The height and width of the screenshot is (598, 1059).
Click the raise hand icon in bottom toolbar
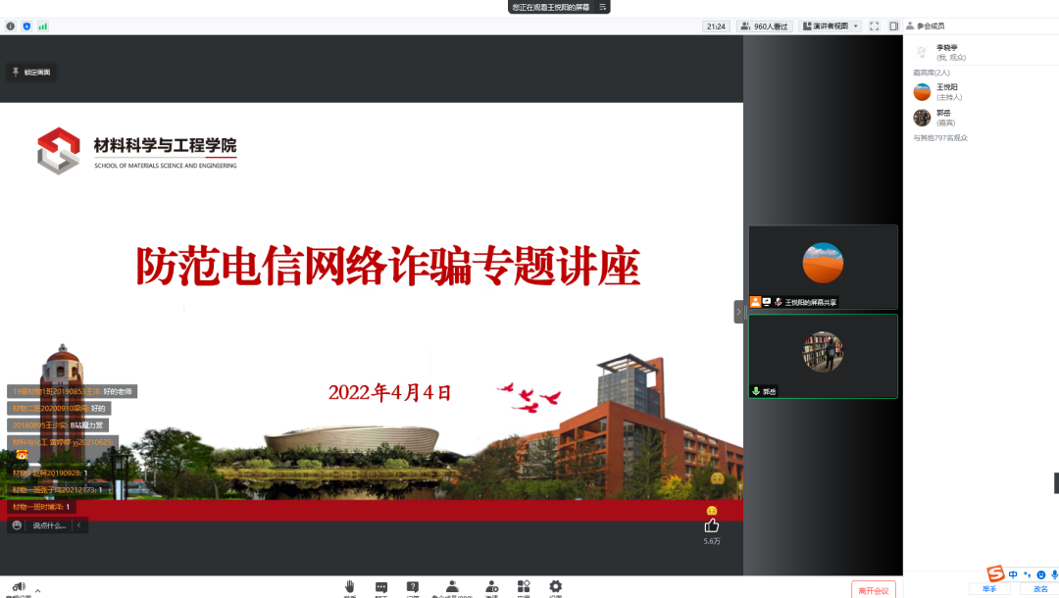click(350, 586)
